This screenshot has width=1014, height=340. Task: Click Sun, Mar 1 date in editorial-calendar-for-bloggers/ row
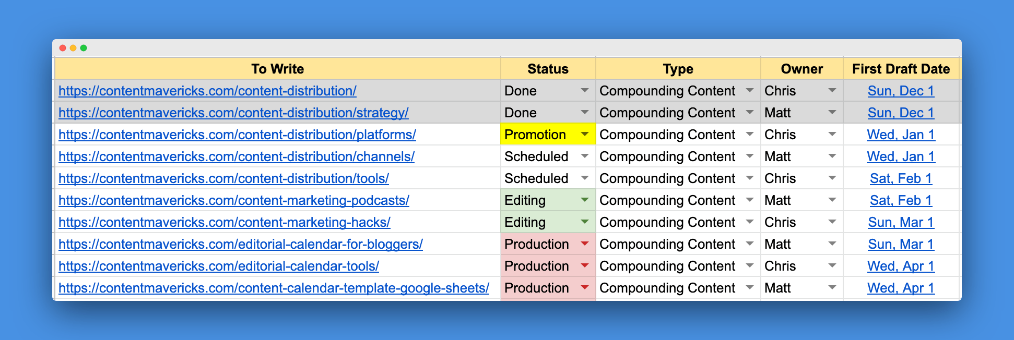tap(901, 244)
